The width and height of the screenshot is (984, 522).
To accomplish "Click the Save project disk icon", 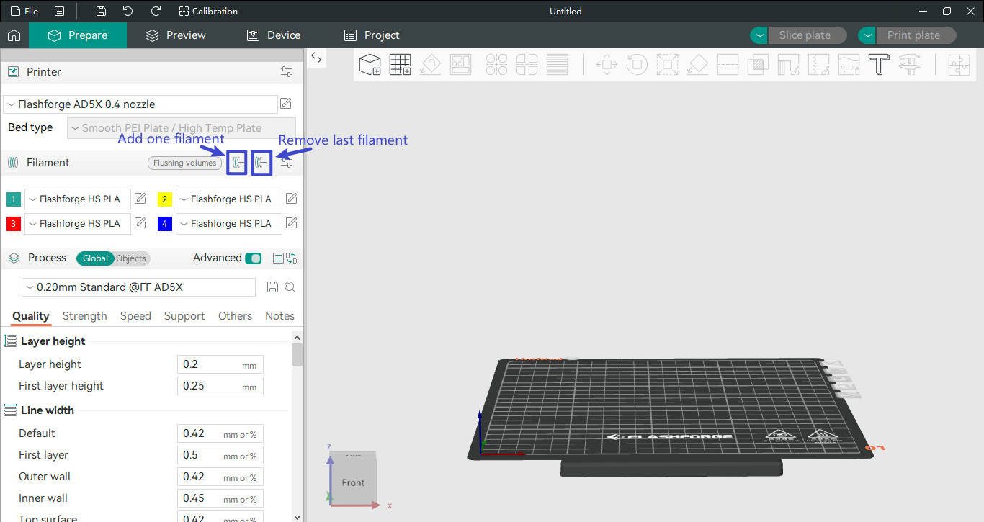I will 101,11.
